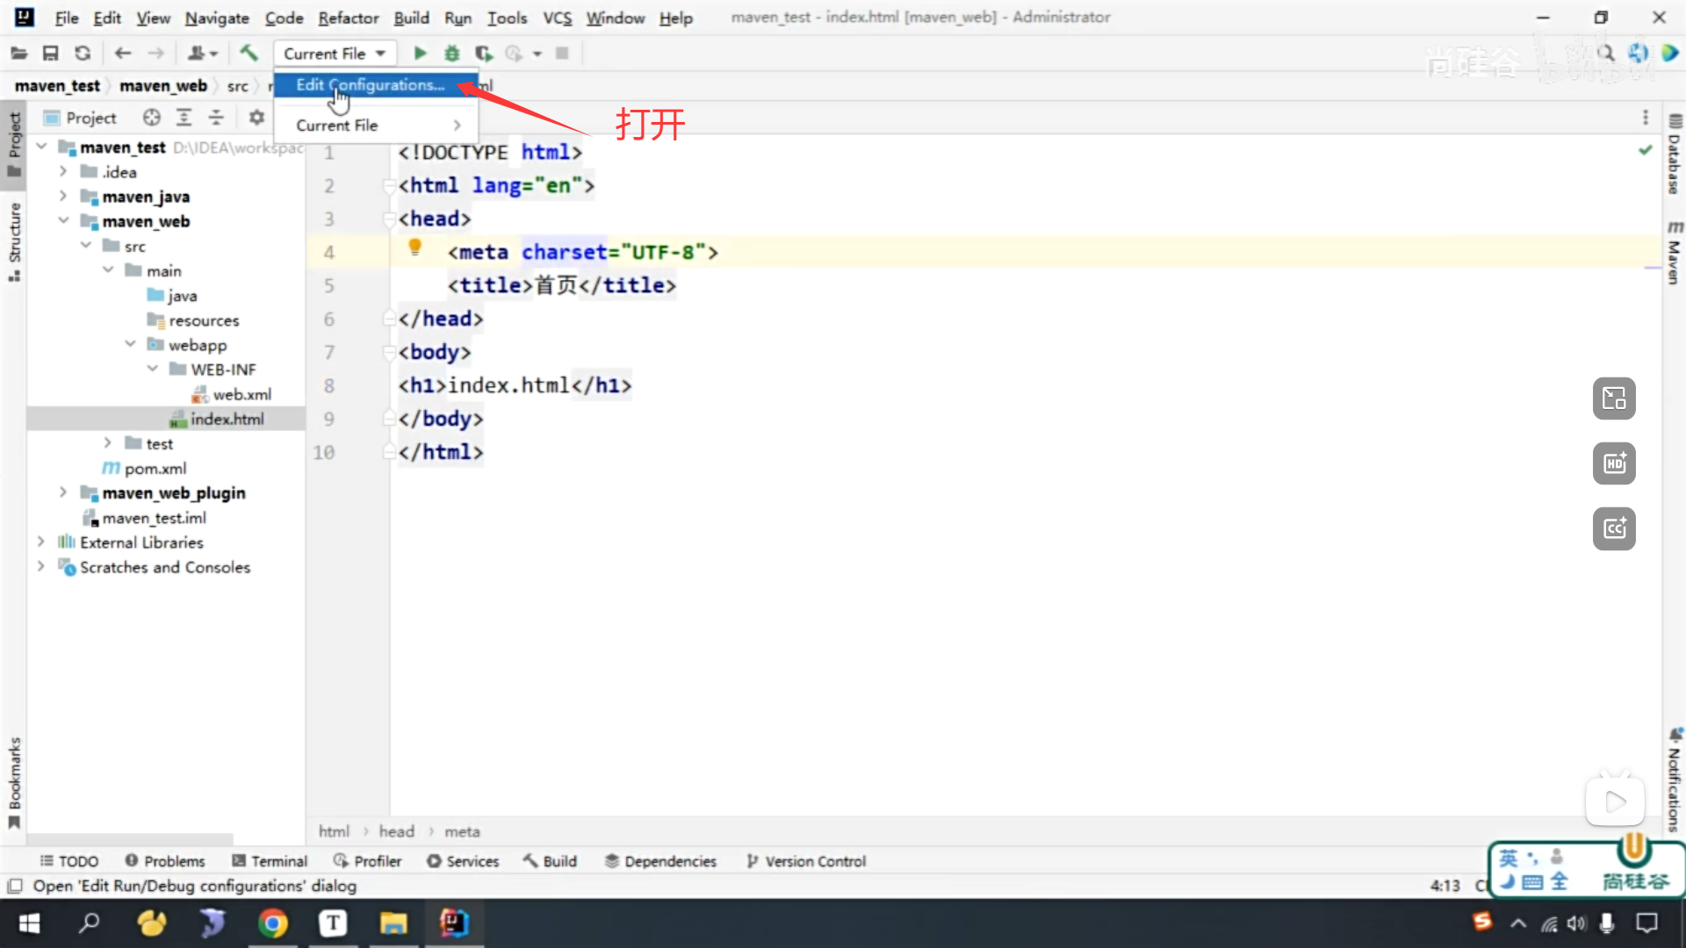Select Edit Configurations... menu entry

click(x=370, y=85)
